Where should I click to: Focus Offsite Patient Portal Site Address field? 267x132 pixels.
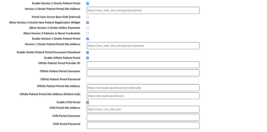pos(143,88)
